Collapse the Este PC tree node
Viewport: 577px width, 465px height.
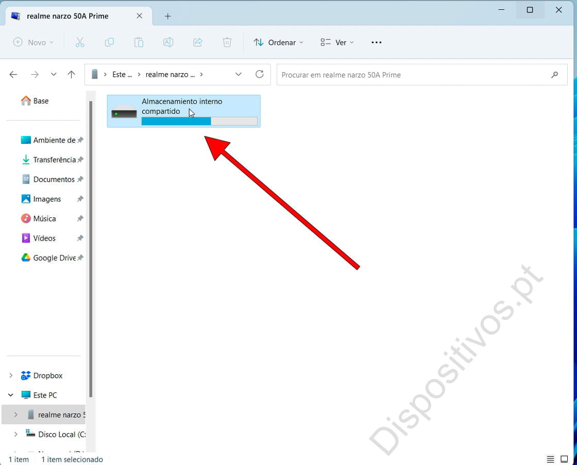[x=11, y=395]
